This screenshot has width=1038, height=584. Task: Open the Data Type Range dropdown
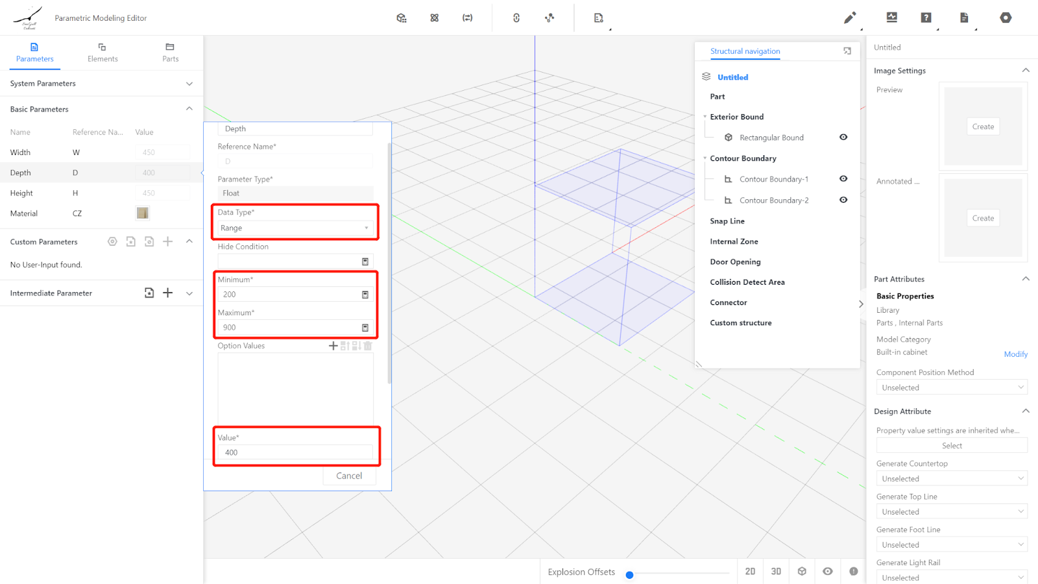[295, 228]
